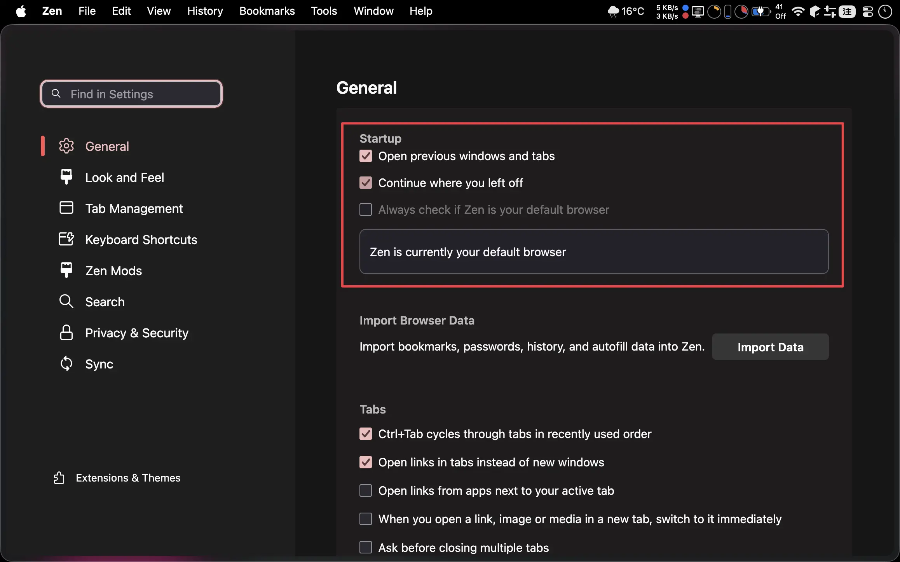Click the Zen Mods brush icon
This screenshot has width=900, height=562.
66,270
